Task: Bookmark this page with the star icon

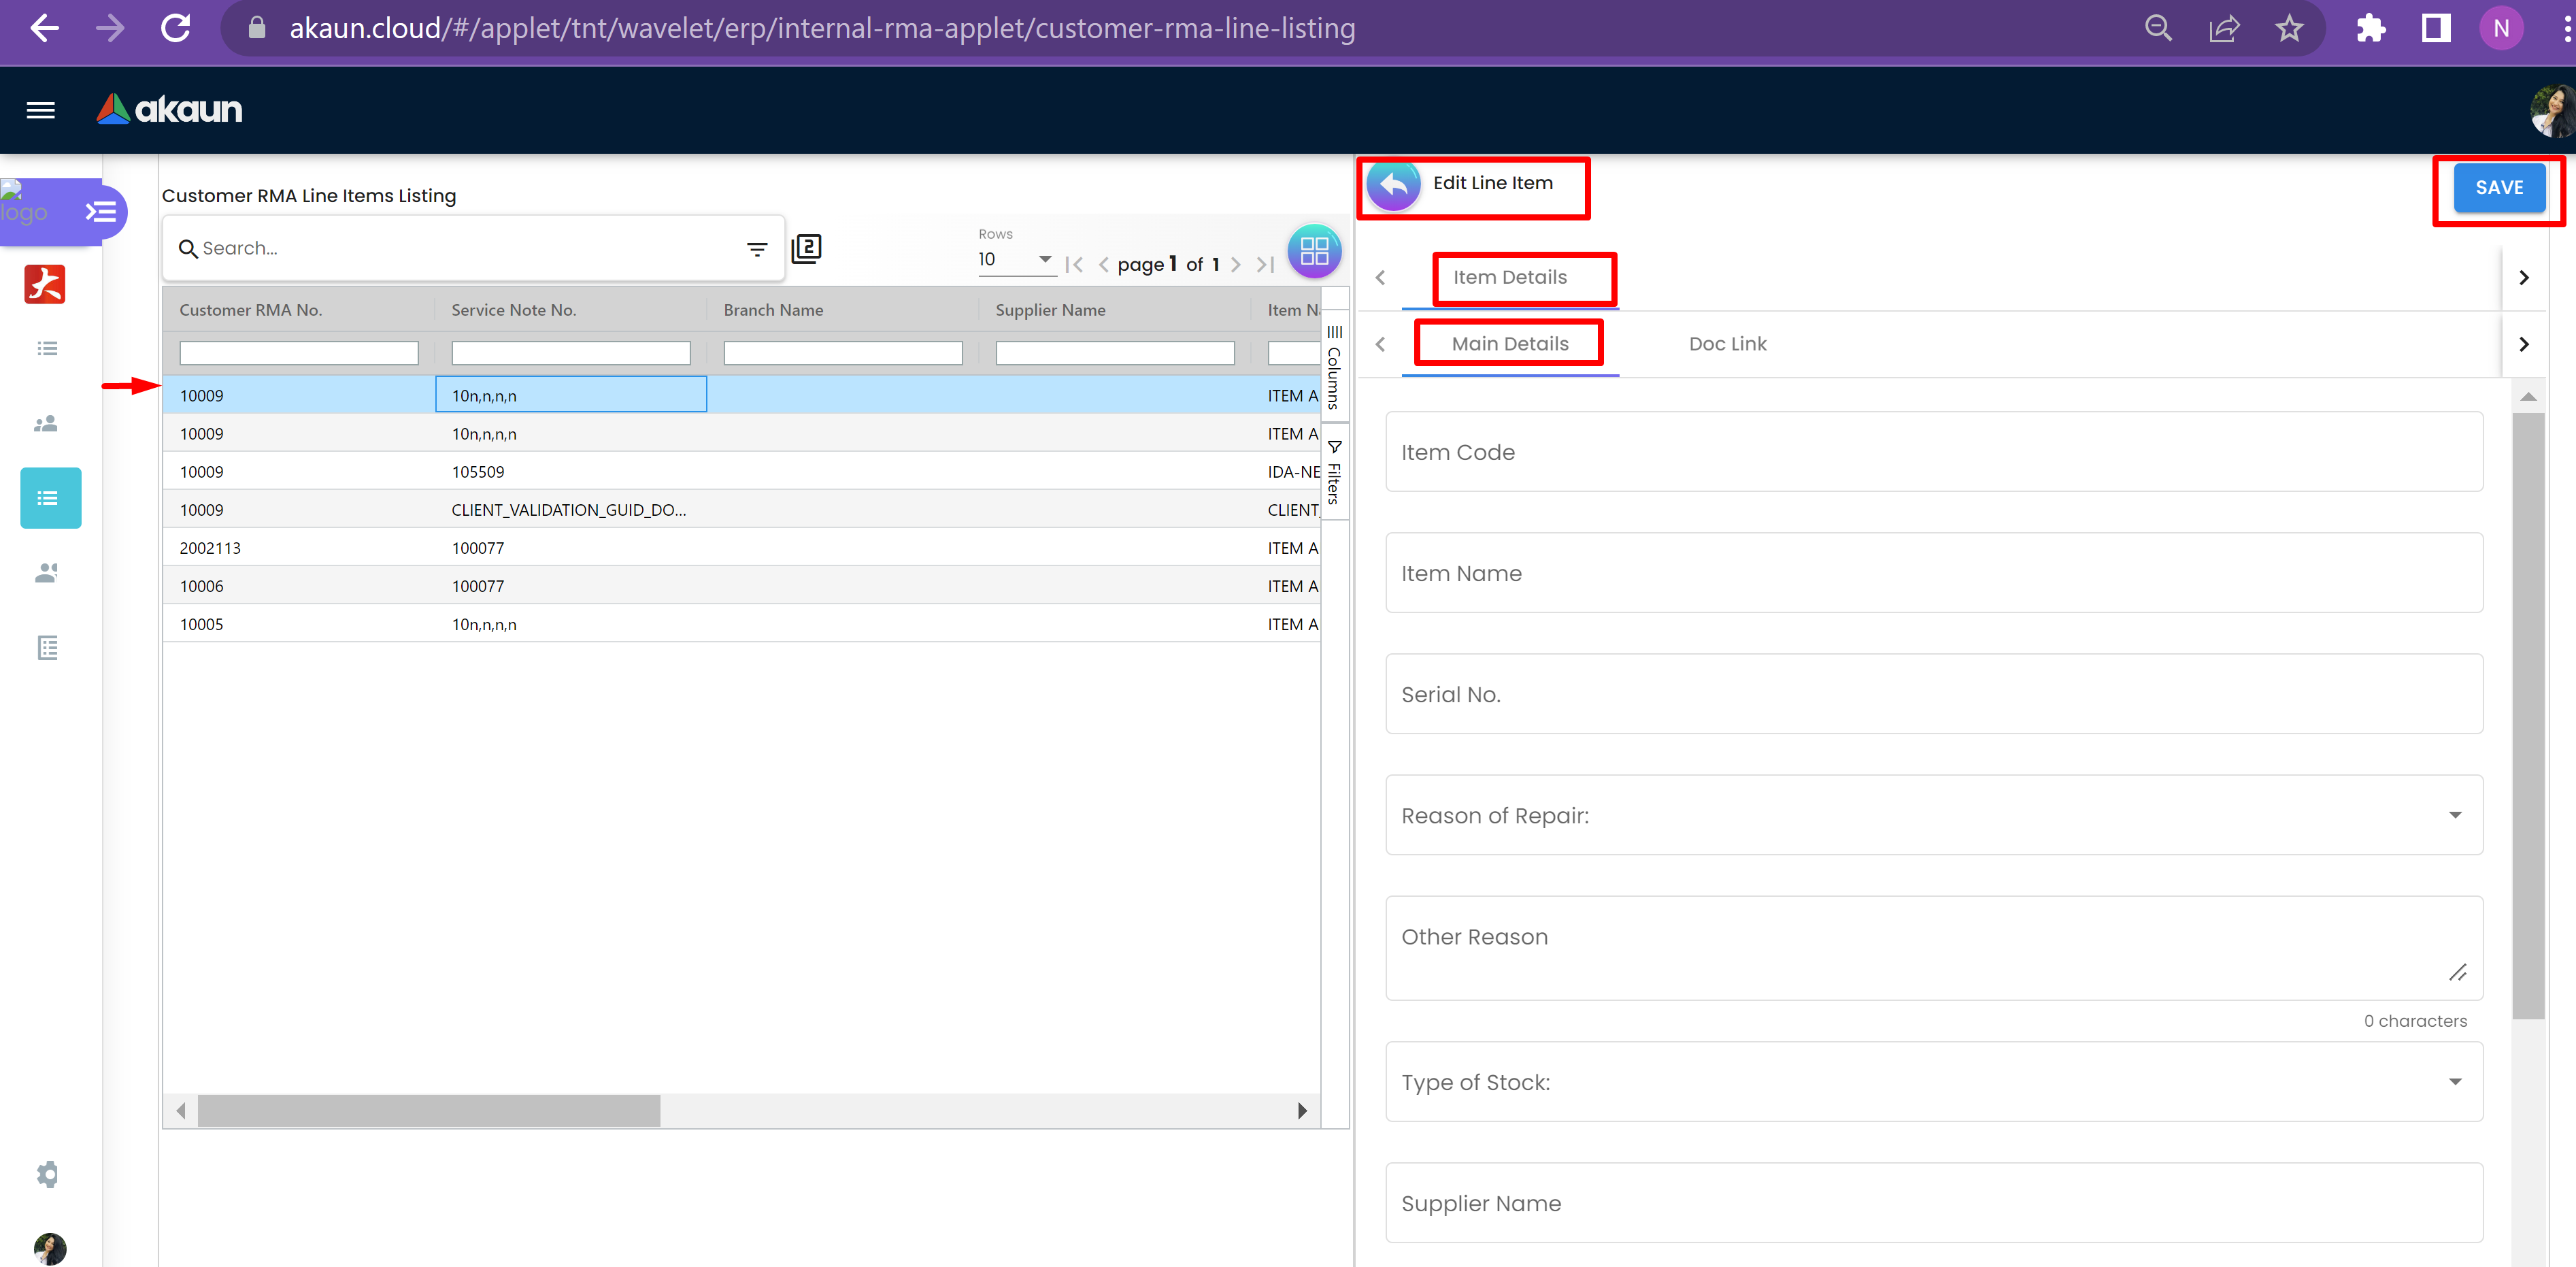Action: coord(2289,28)
